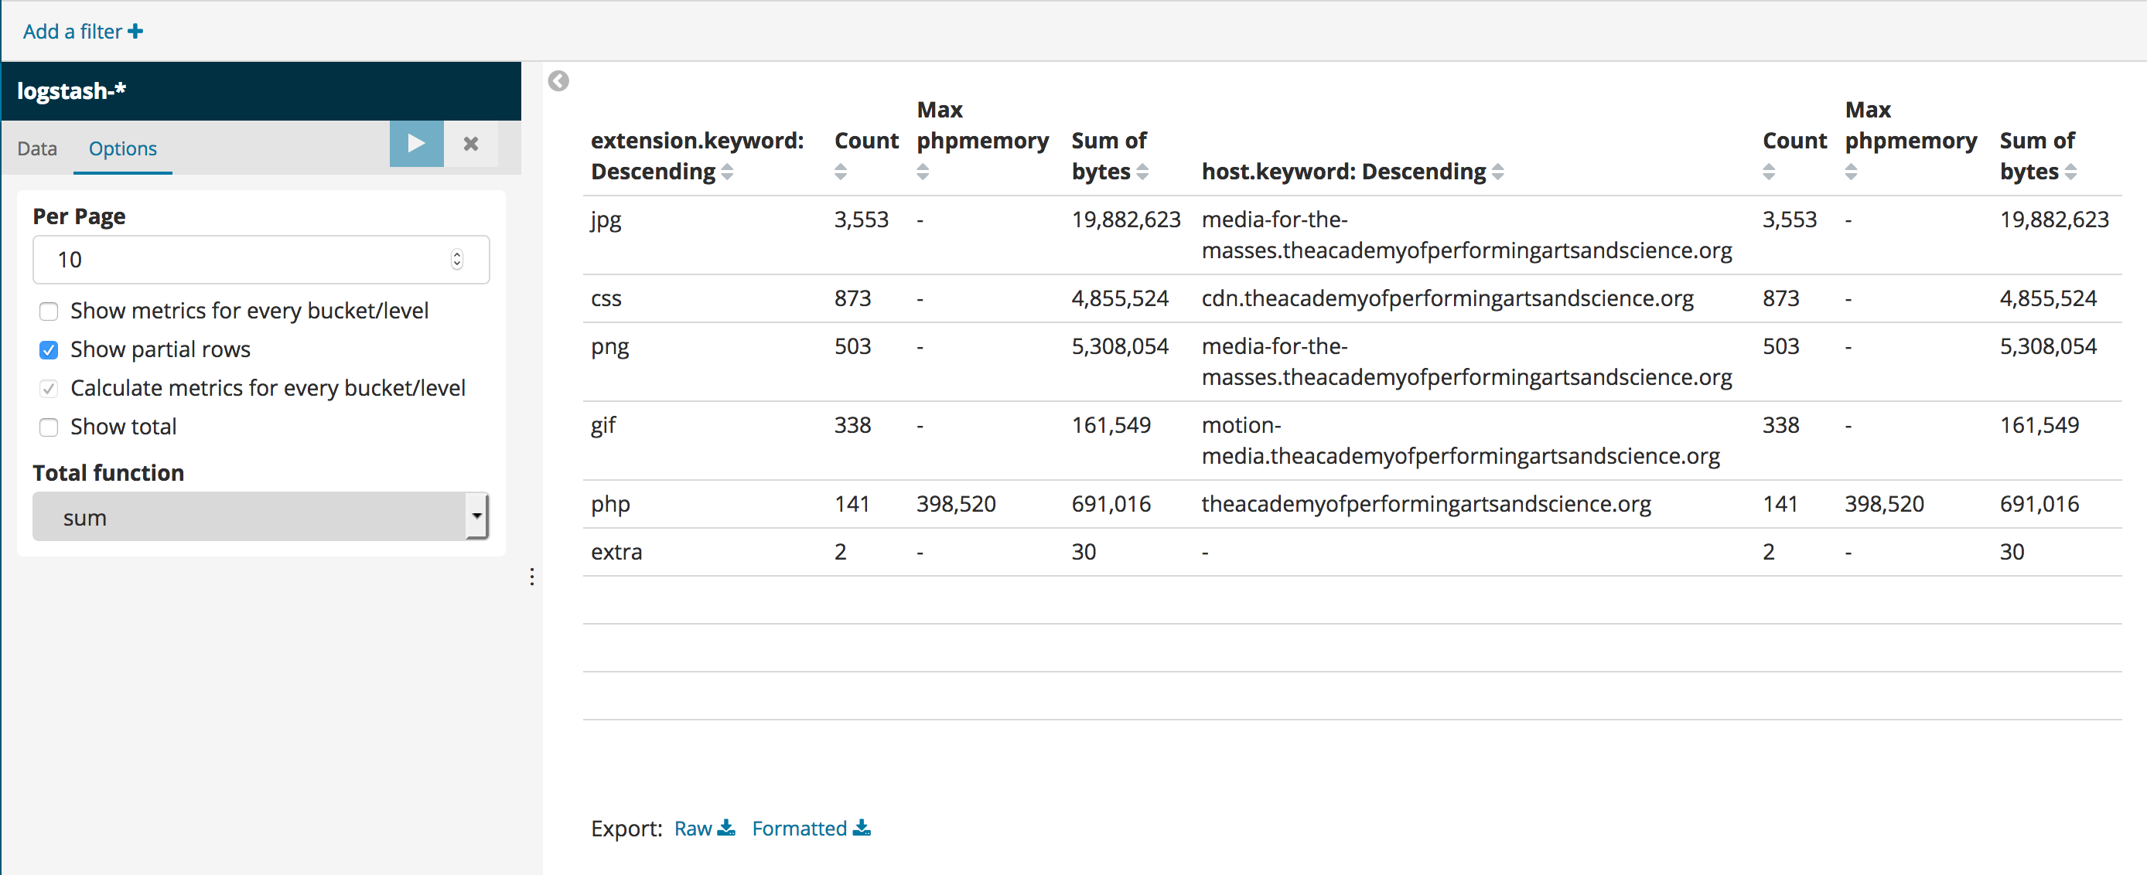Sort the Count column ascending
The image size is (2147, 875).
tap(840, 167)
